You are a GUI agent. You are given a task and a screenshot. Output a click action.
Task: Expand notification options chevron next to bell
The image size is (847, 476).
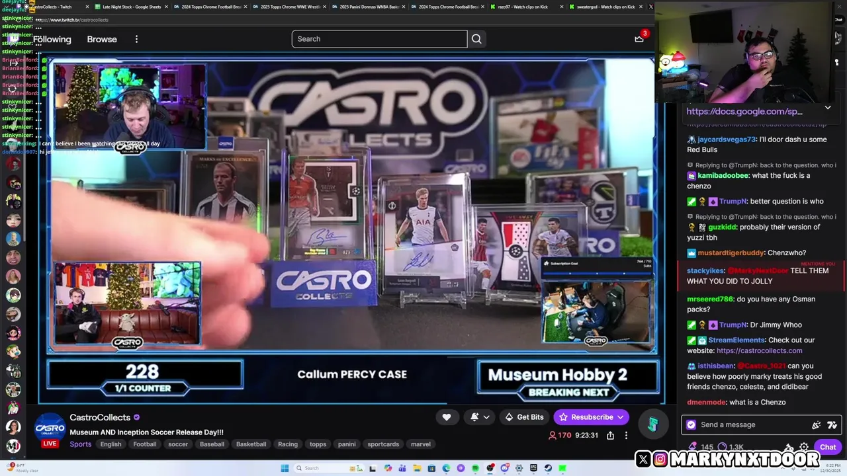[x=486, y=417]
